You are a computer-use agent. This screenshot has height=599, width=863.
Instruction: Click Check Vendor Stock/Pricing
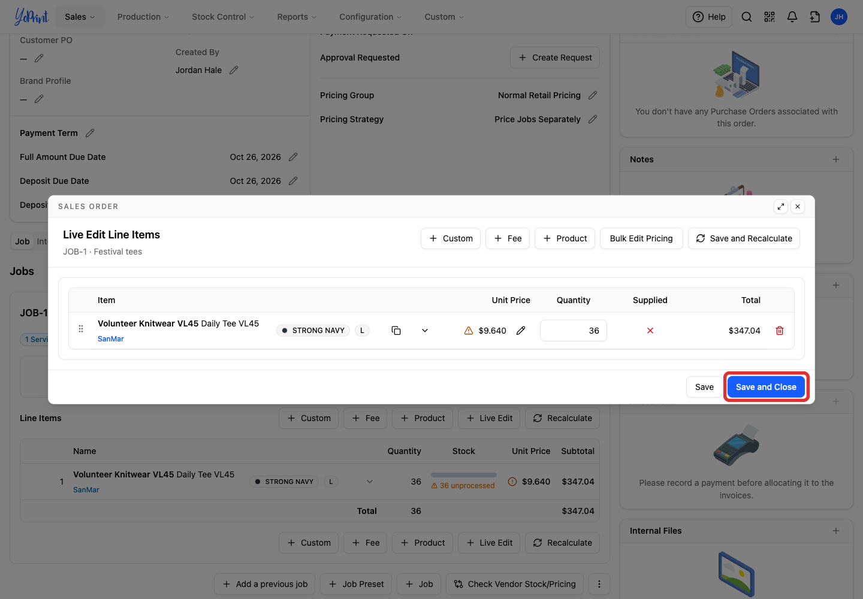pyautogui.click(x=515, y=584)
